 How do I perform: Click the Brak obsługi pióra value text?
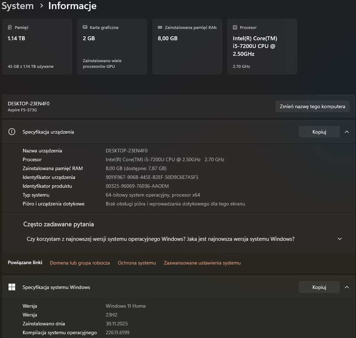[x=175, y=204]
